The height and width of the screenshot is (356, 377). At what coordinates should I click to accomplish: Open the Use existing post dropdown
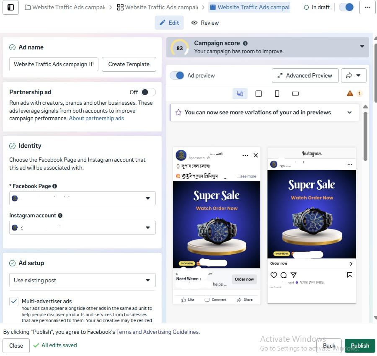(x=83, y=280)
